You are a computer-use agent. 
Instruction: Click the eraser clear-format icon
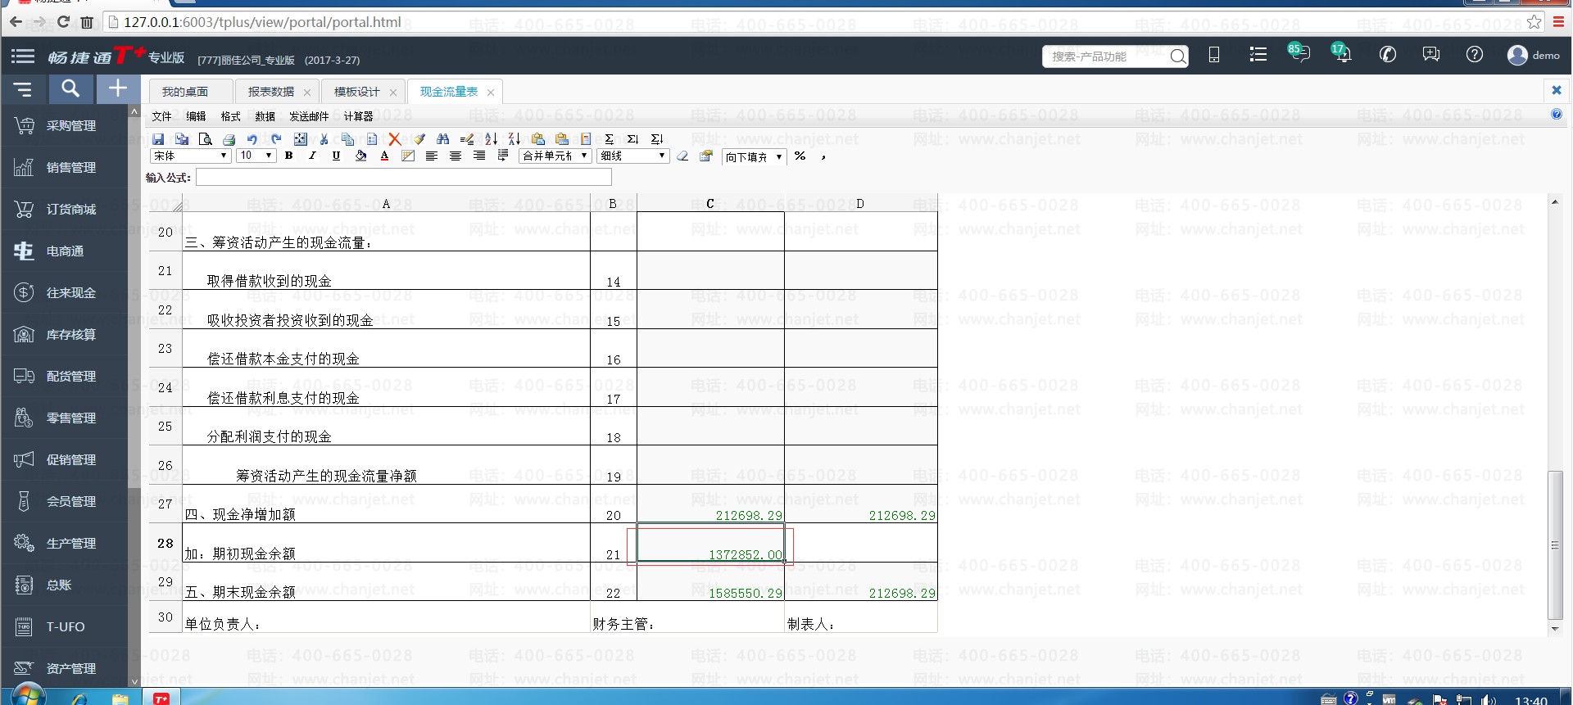682,156
